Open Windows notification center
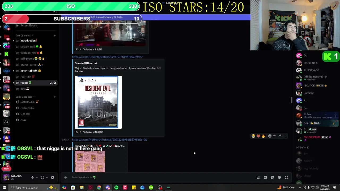The image size is (340, 191). point(334,188)
